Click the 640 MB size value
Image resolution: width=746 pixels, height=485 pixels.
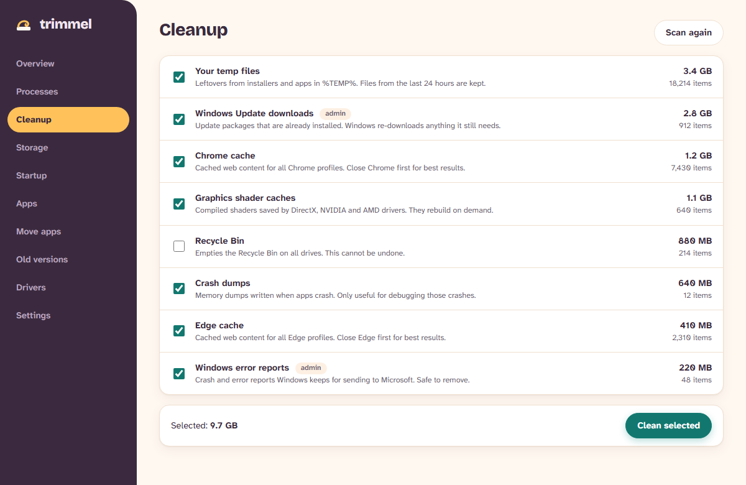(695, 283)
